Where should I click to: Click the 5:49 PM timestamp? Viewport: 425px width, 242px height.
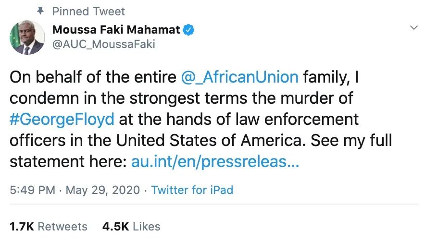point(32,190)
